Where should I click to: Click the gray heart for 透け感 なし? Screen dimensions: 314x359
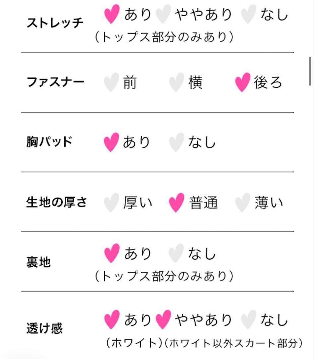pos(248,320)
